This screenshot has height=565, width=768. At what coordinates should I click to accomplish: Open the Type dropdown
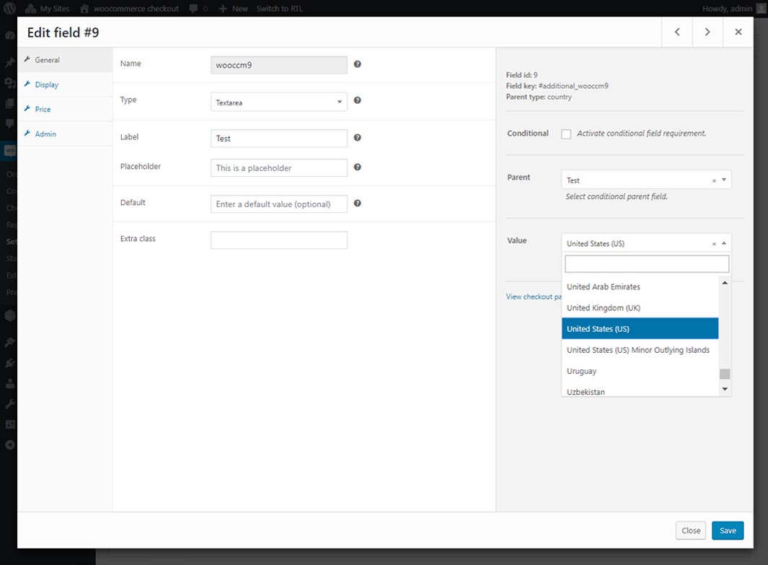(x=278, y=102)
